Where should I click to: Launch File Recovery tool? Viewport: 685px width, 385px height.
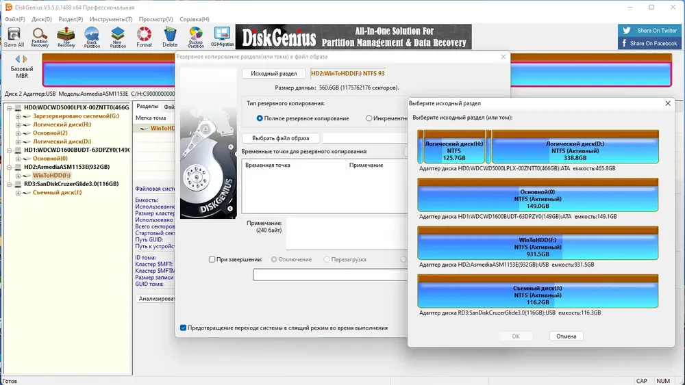tap(66, 37)
